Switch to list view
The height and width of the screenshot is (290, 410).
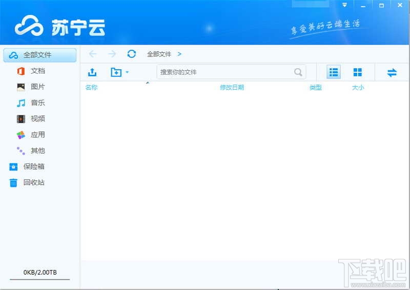click(334, 72)
